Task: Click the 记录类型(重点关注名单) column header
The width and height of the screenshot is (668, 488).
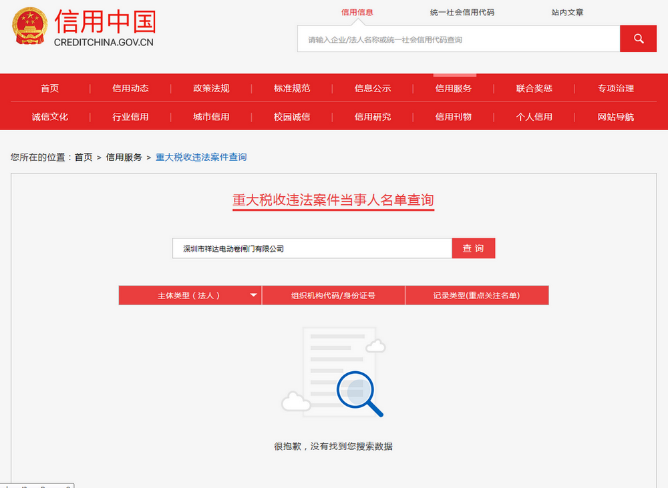Action: pyautogui.click(x=476, y=295)
